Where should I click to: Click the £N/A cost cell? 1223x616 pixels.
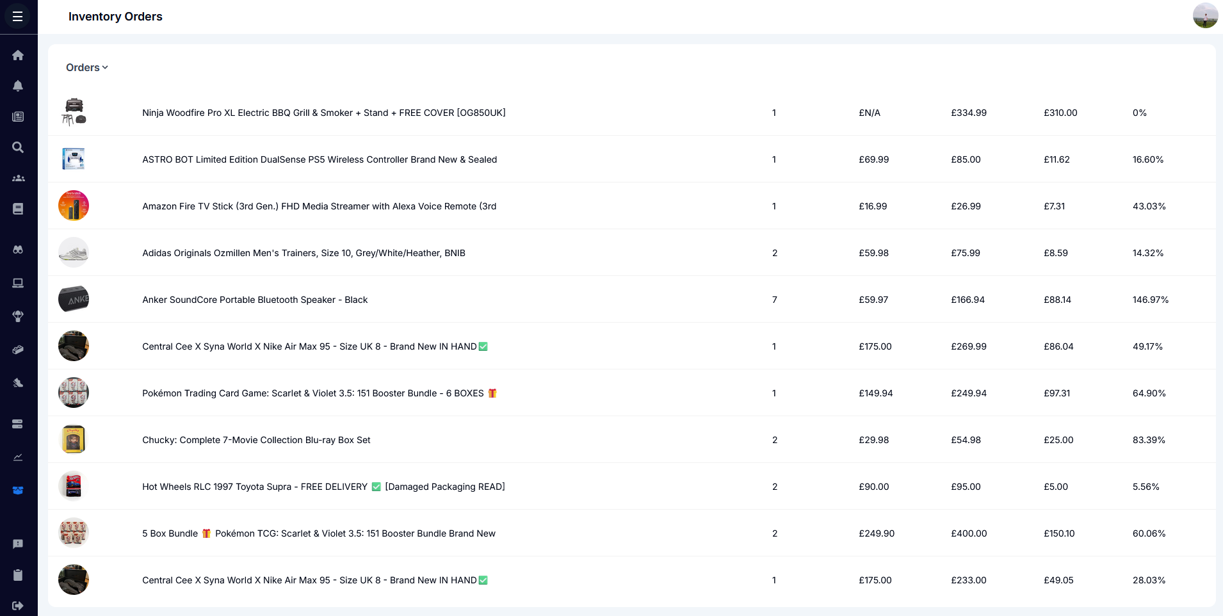pyautogui.click(x=870, y=113)
